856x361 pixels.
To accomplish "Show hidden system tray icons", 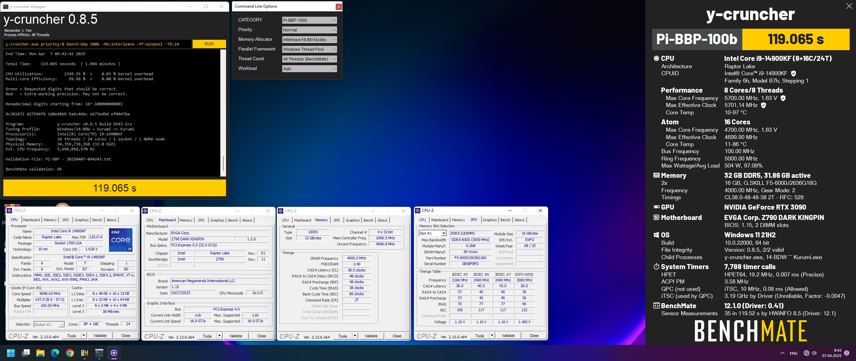I will 782,353.
